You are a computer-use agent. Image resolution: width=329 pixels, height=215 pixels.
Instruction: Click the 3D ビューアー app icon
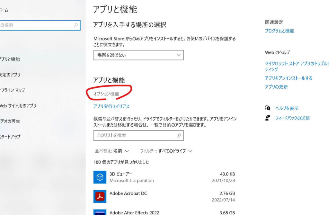100,177
